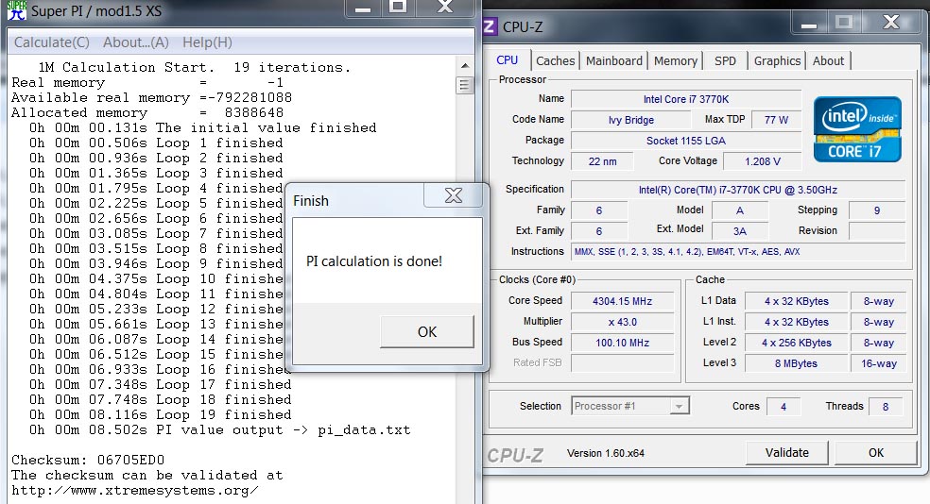Screen dimensions: 930x504
Task: Click the Specification field i7-3770K CPU @ 3.50GHz
Action: click(738, 190)
